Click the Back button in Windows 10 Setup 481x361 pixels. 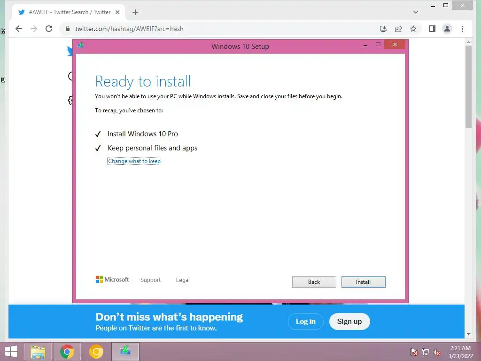314,282
